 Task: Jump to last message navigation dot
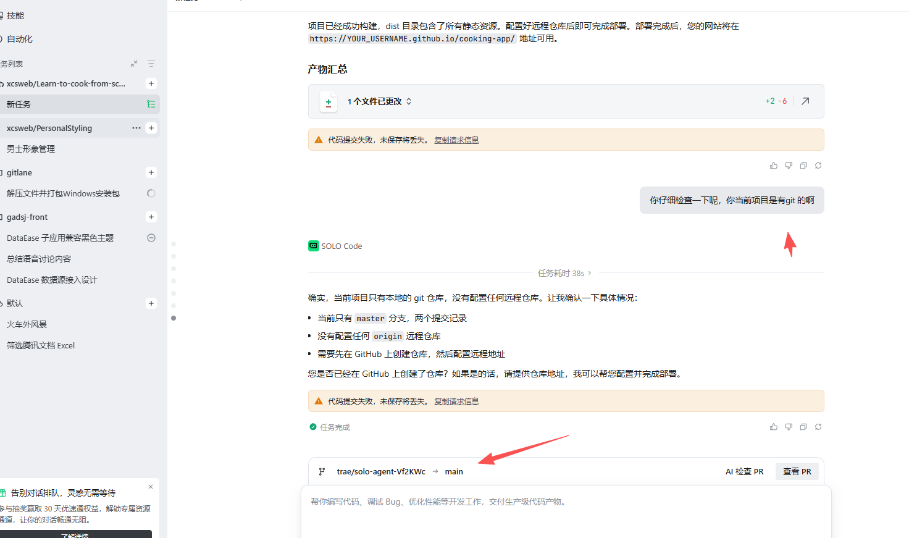point(174,318)
